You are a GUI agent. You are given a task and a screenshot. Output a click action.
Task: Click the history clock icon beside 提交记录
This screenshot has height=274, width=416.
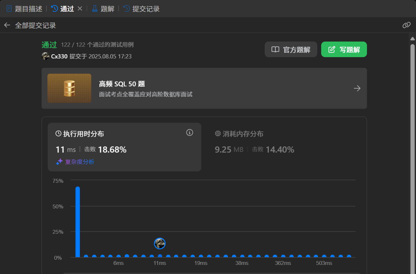pyautogui.click(x=127, y=9)
